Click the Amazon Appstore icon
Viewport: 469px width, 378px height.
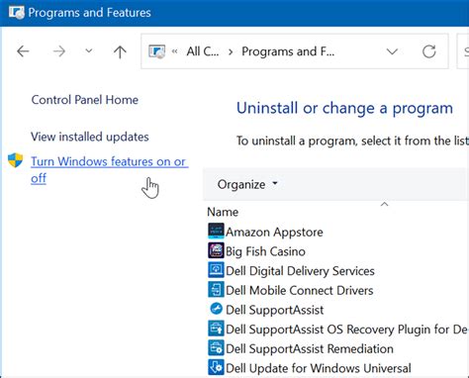coord(216,232)
